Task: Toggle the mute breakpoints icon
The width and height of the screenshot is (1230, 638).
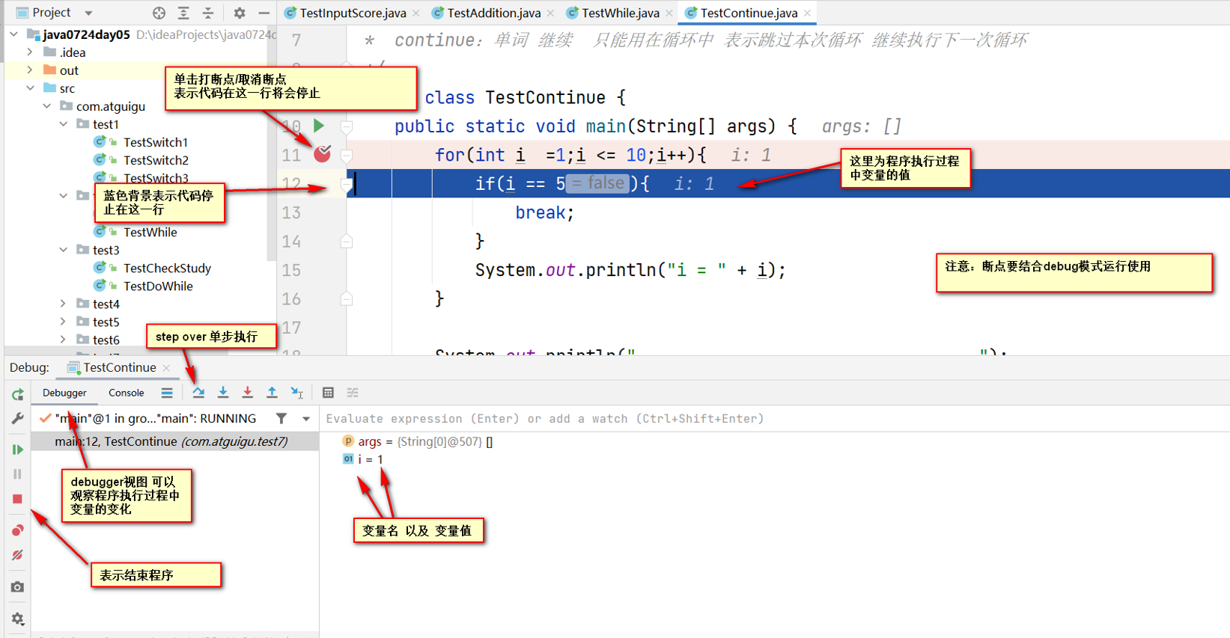Action: pyautogui.click(x=17, y=555)
